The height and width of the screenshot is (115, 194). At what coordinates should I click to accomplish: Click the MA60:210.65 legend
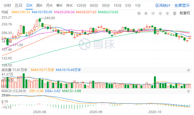(x=108, y=12)
